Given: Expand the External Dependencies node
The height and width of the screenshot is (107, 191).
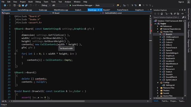Looking at the screenshot, I should pyautogui.click(x=158, y=29).
